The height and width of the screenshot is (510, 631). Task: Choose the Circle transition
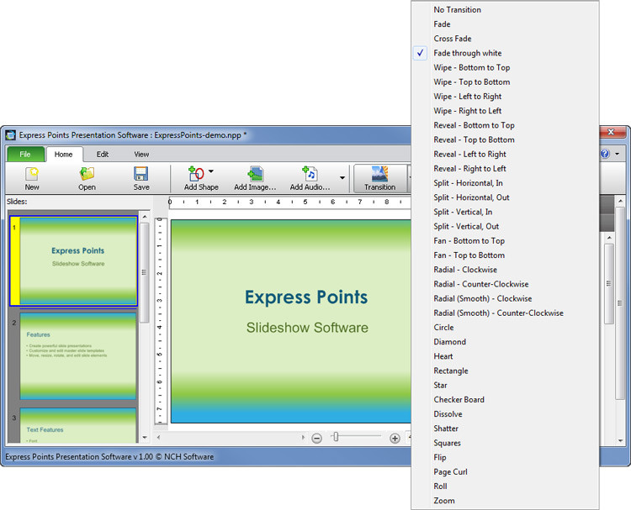505,328
